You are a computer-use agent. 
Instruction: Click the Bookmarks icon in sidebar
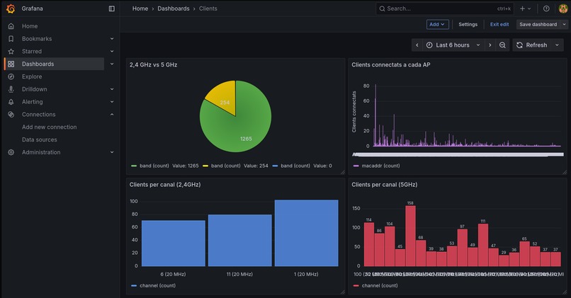(x=11, y=38)
